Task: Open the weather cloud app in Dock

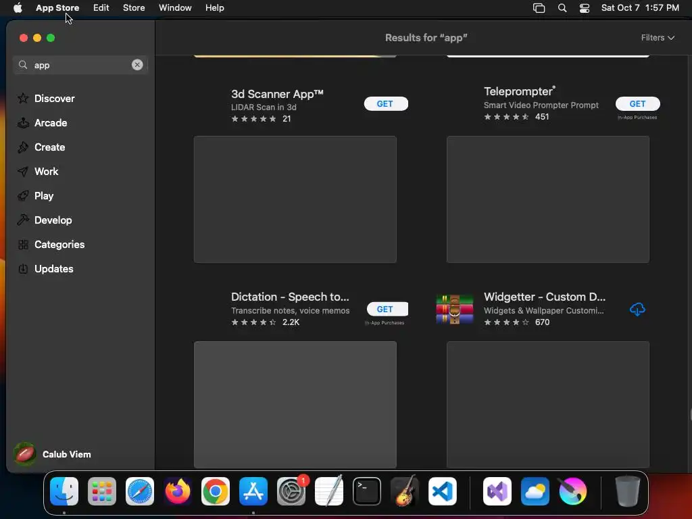Action: pyautogui.click(x=535, y=491)
